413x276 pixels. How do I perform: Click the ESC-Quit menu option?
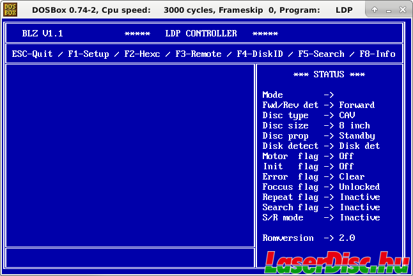point(32,54)
